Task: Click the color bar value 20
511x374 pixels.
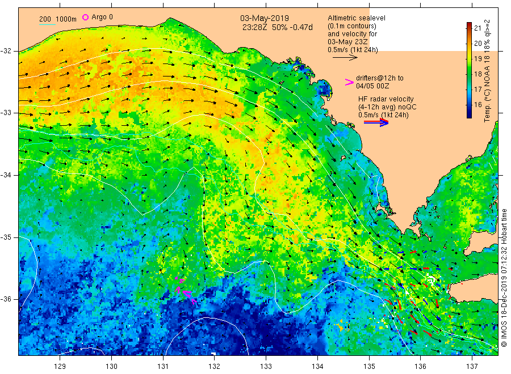Action: [478, 43]
